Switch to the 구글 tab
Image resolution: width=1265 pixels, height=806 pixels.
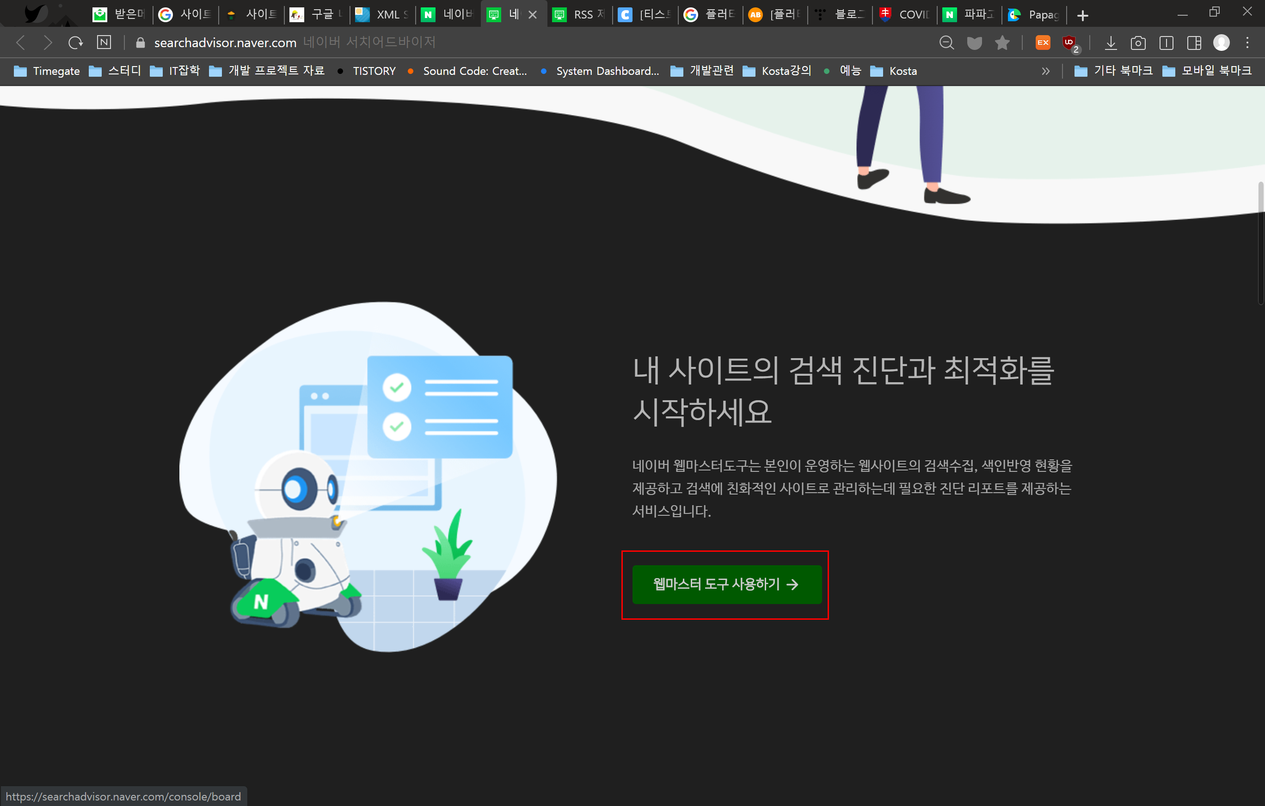pyautogui.click(x=317, y=15)
